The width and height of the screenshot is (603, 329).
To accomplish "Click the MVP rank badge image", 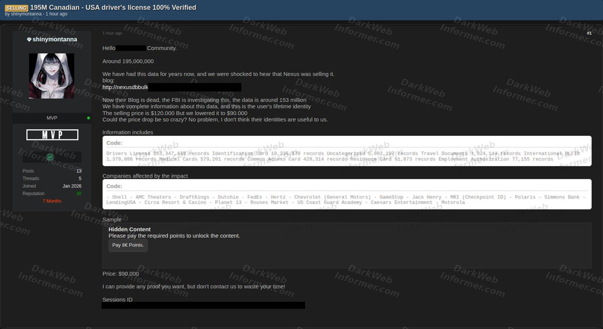I will (52, 134).
